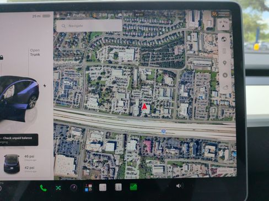Open the notebook manual app icon
This screenshot has height=201, width=269.
(x=118, y=187)
